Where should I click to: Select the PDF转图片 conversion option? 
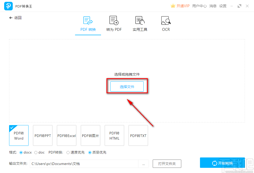click(90, 135)
